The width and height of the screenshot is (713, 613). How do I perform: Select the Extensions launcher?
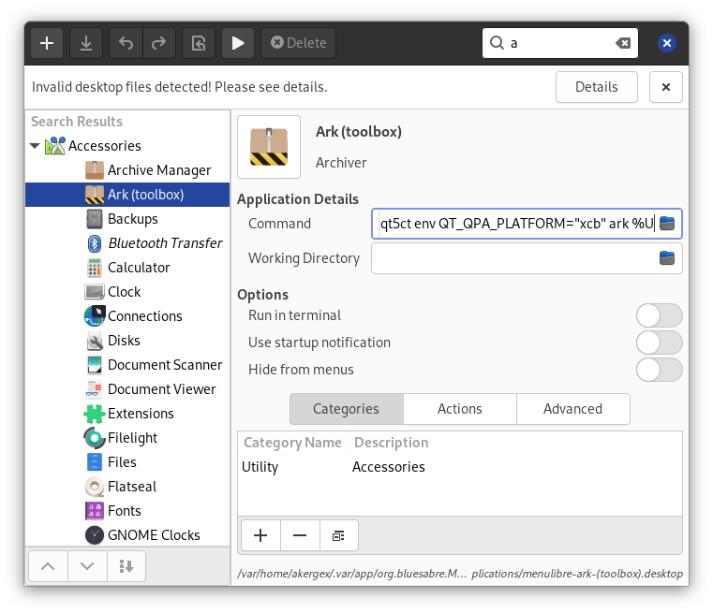coord(127,414)
